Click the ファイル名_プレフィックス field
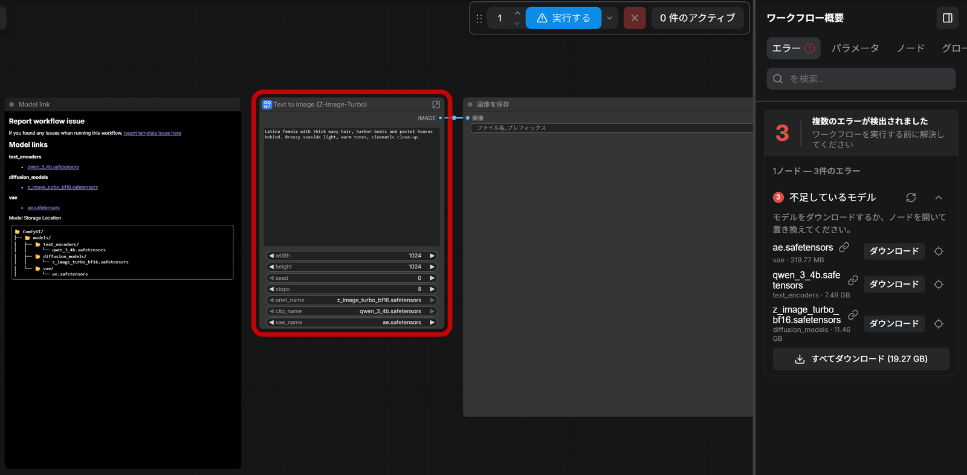This screenshot has height=475, width=967. [612, 128]
